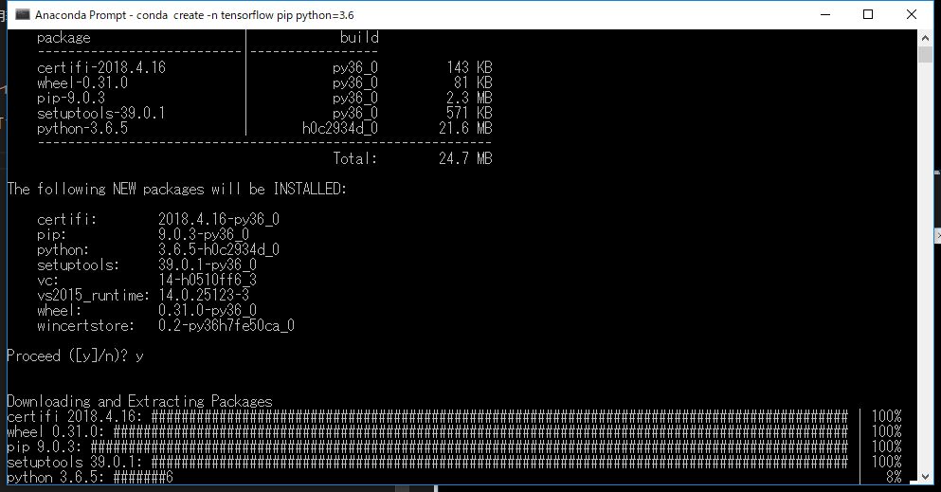Click version '14-h0510ff6_3'
941x492 pixels.
(208, 281)
